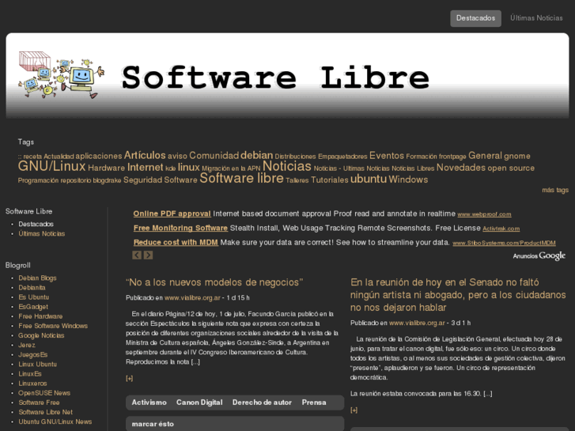Screen dimensions: 575x431
Task: Open the Prensa category tag
Action: (314, 403)
